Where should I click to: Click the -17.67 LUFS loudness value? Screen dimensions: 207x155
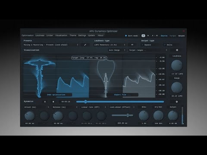click(x=177, y=74)
